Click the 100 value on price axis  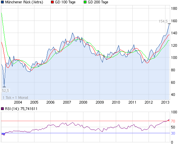point(174,58)
